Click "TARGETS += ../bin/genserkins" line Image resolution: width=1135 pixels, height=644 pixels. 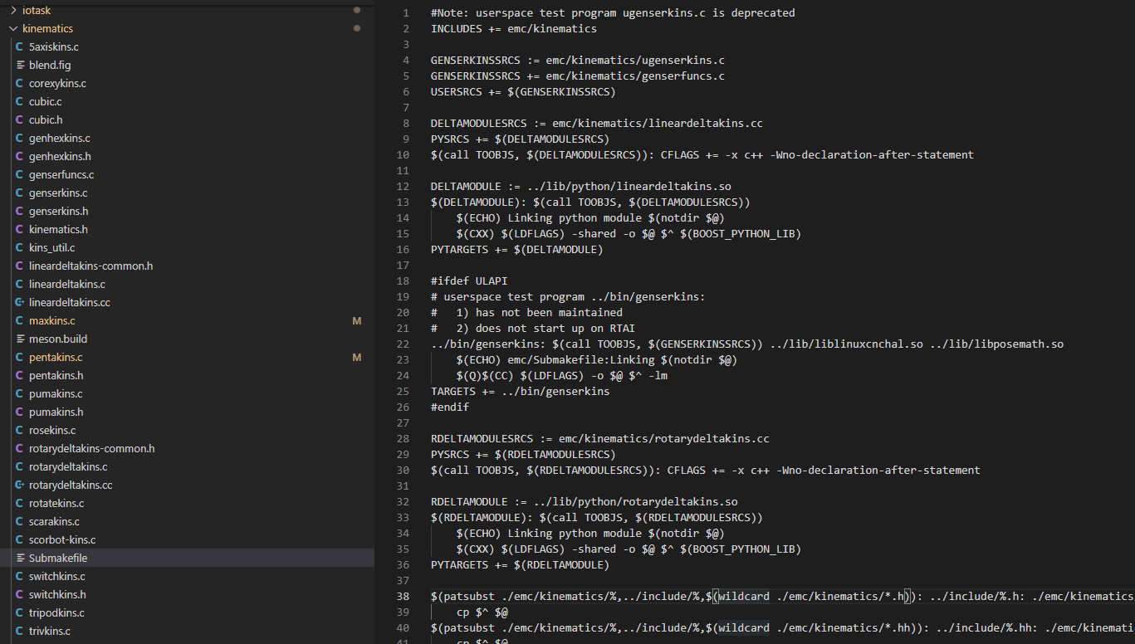(x=520, y=391)
